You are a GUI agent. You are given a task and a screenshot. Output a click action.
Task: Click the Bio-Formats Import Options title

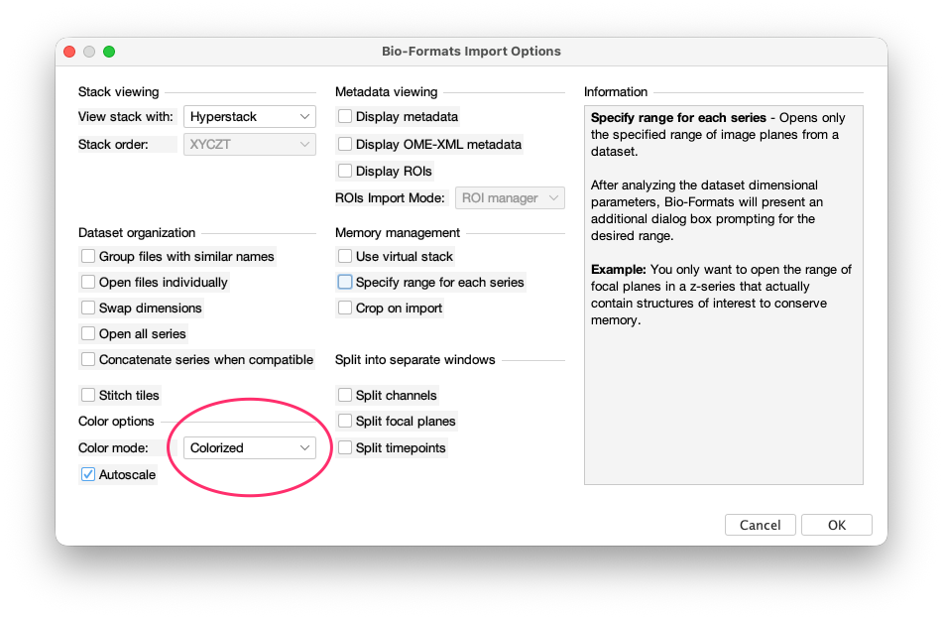[x=472, y=52]
